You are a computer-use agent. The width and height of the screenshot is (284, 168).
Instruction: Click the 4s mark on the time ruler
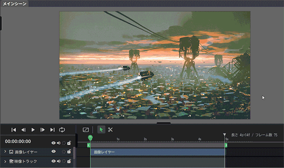[200, 139]
